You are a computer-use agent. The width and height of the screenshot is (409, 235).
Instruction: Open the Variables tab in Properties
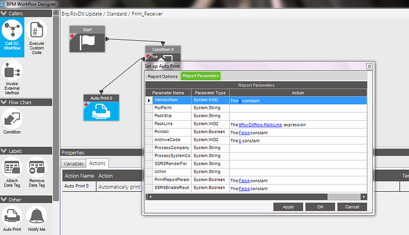coord(74,163)
